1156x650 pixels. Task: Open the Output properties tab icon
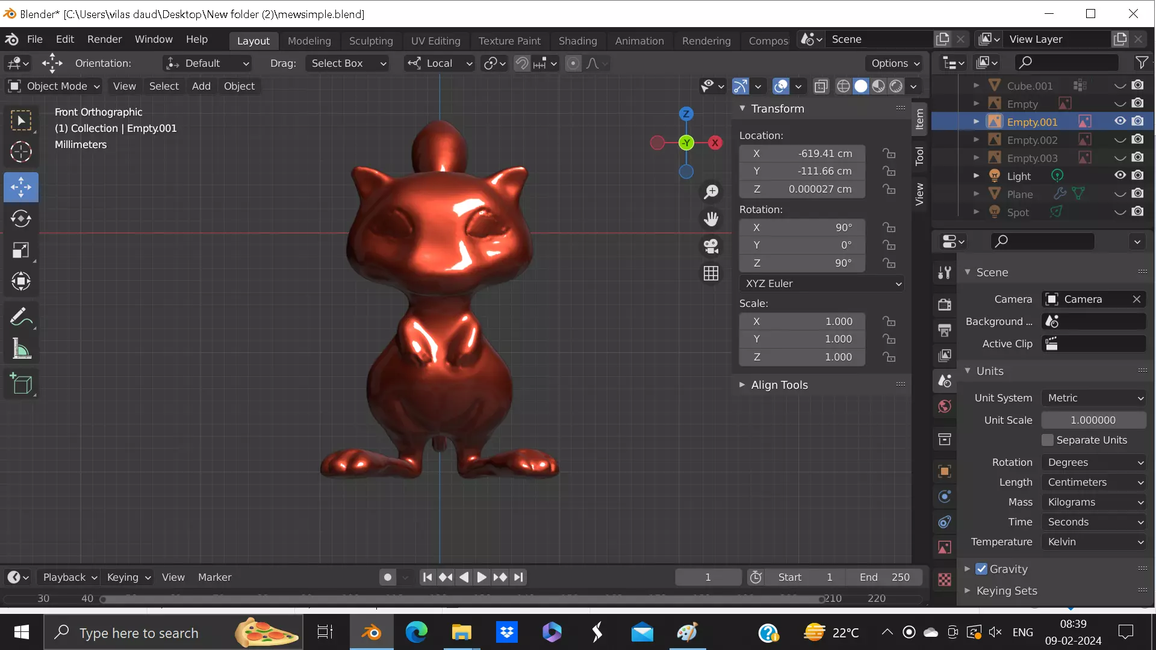[945, 330]
